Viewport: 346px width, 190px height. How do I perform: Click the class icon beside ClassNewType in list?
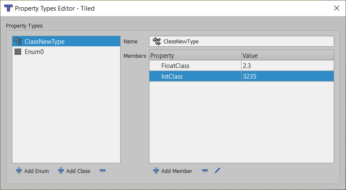(18, 41)
